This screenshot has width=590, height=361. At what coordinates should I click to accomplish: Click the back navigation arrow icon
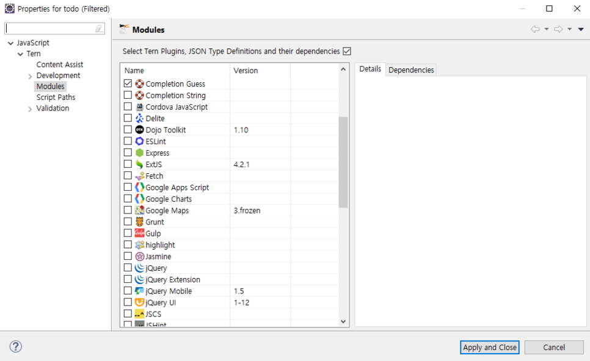click(535, 29)
